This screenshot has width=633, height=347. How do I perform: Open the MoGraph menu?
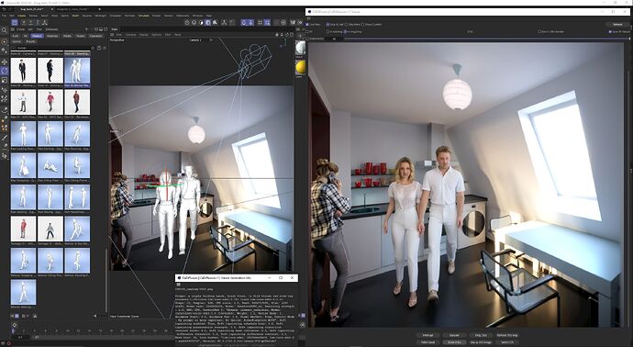100,16
